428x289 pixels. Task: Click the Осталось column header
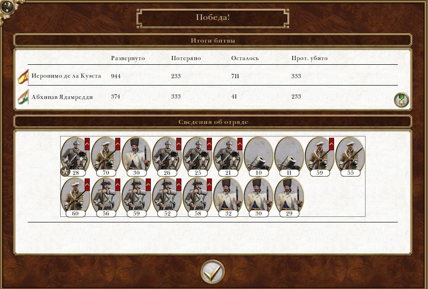245,58
